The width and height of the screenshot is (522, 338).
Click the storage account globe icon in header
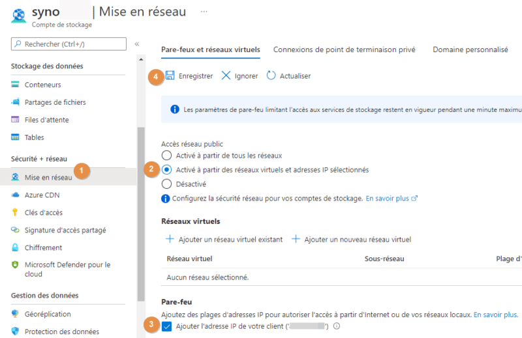click(19, 16)
